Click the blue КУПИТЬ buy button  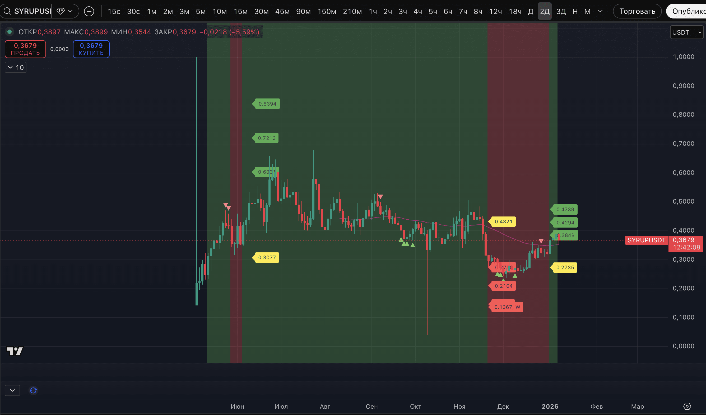pyautogui.click(x=91, y=49)
